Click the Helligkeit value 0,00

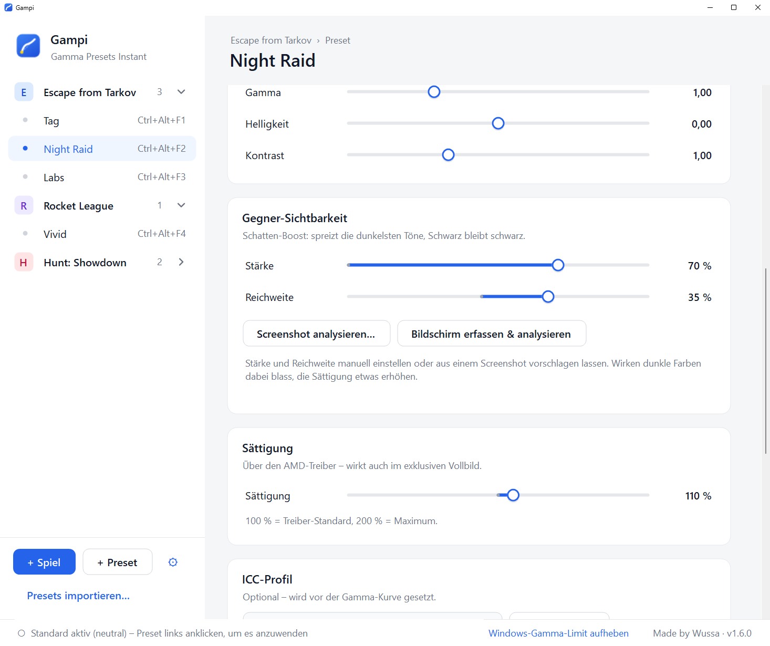(702, 124)
